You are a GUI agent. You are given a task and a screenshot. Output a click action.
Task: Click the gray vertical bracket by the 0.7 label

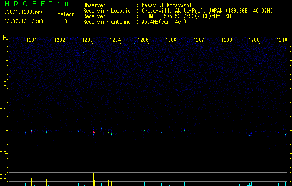(x=9, y=135)
